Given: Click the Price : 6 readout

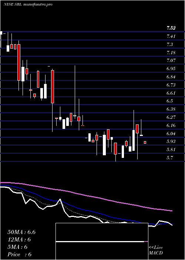Looking at the screenshot, I should click(x=20, y=254).
